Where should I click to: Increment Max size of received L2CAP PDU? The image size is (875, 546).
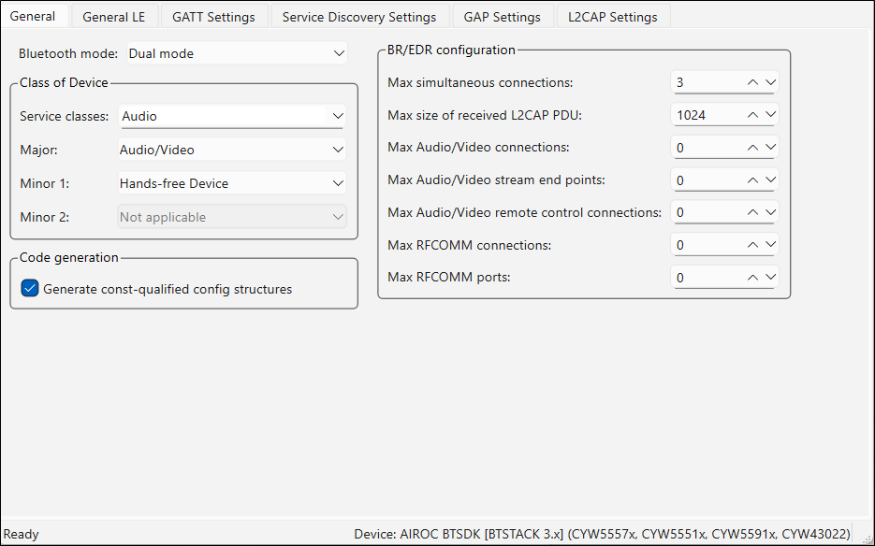[x=752, y=115]
